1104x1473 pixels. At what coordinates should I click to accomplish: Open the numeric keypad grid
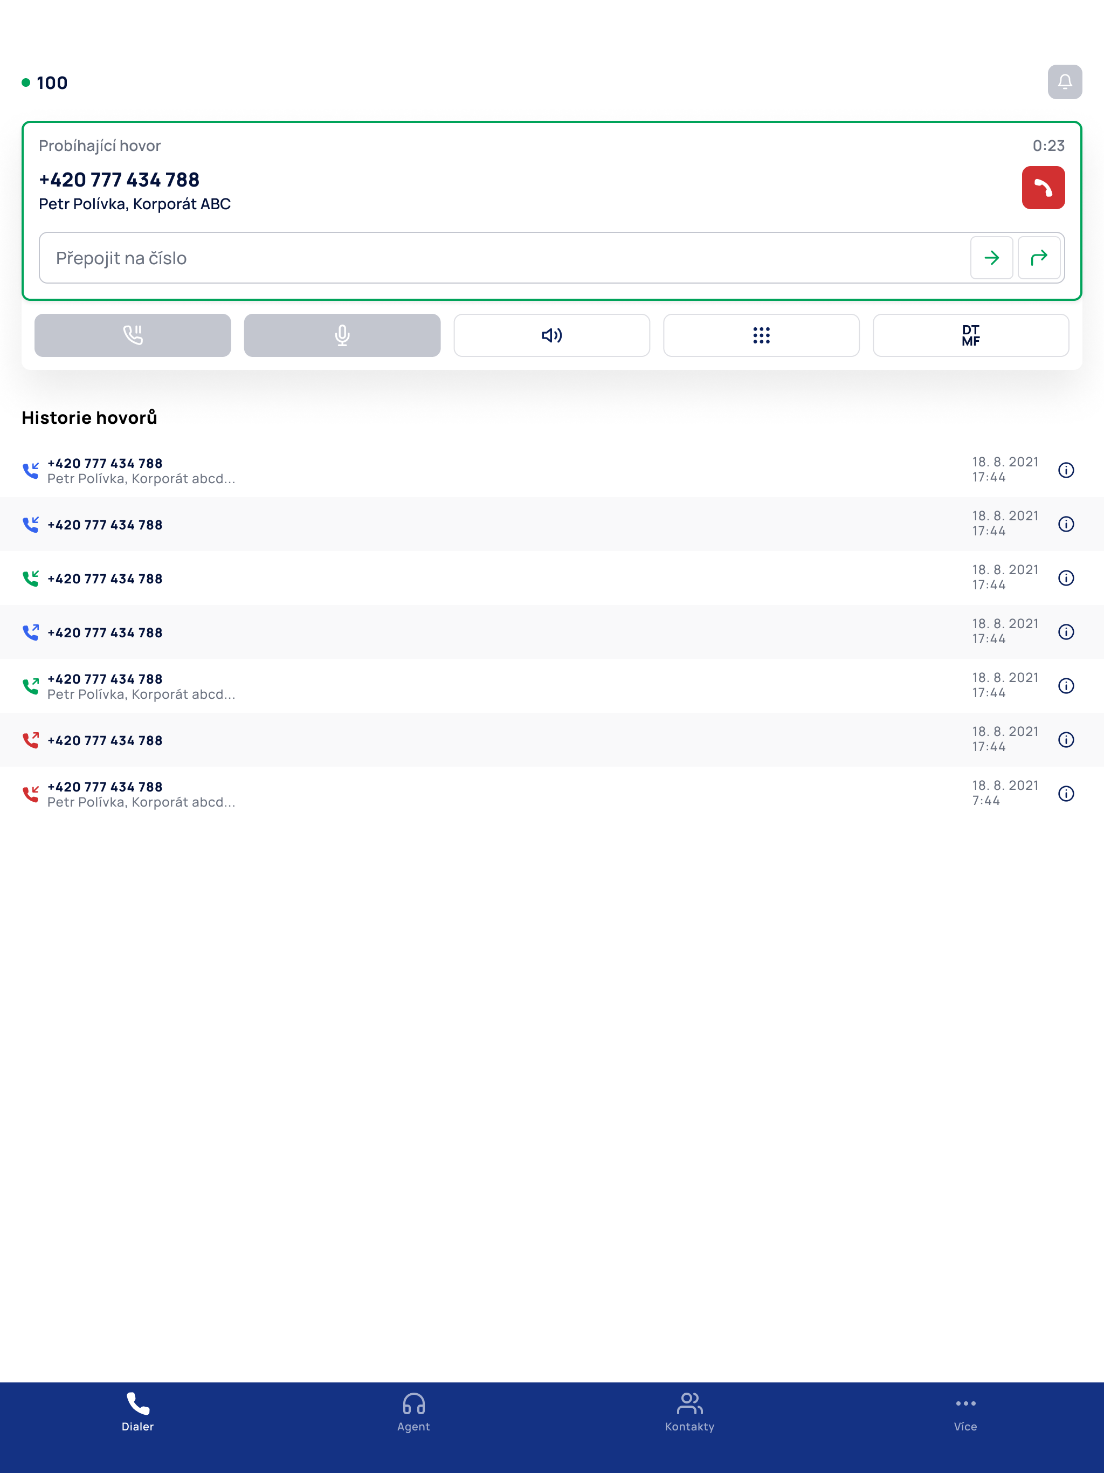[x=761, y=335]
